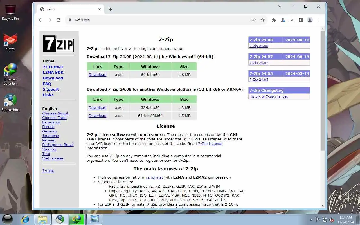This screenshot has height=225, width=360.
Task: Download the 64-bit ARM64 .exe
Action: click(x=97, y=116)
